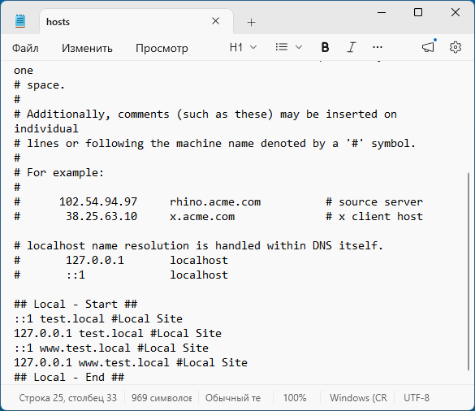This screenshot has height=411, width=475.
Task: Close the hosts tab
Action: tap(215, 21)
